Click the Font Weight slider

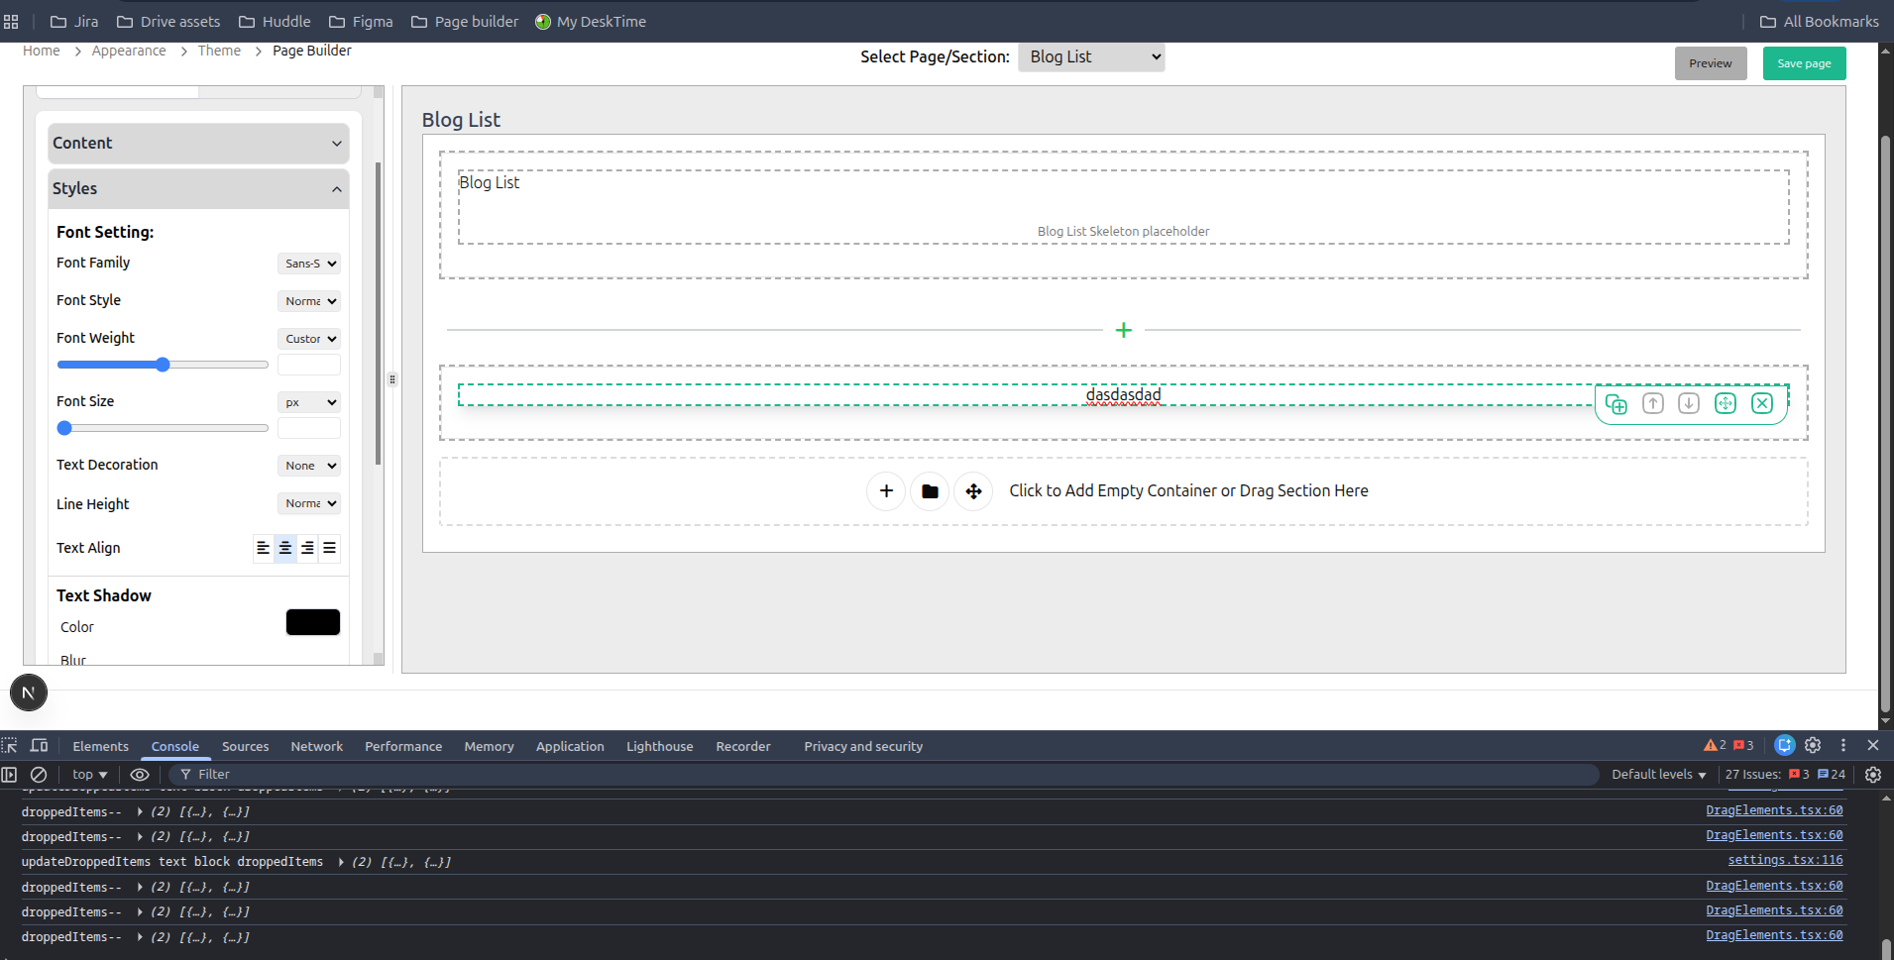(x=163, y=366)
